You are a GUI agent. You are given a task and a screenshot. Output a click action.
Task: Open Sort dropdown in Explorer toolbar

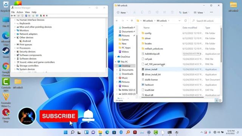pos(184,12)
